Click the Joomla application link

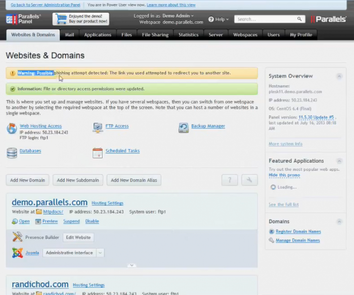[32, 253]
